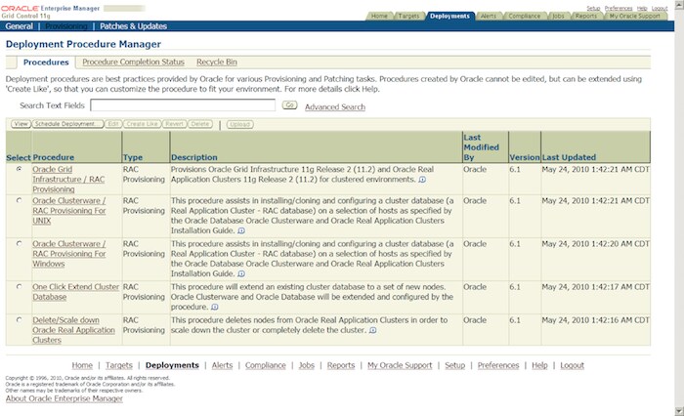Open Home link in footer
This screenshot has height=416, width=684.
point(82,365)
